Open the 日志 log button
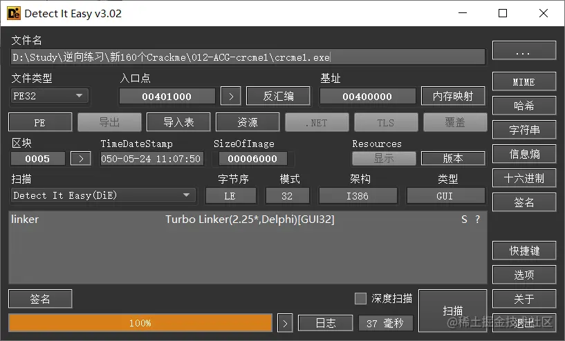 (326, 323)
